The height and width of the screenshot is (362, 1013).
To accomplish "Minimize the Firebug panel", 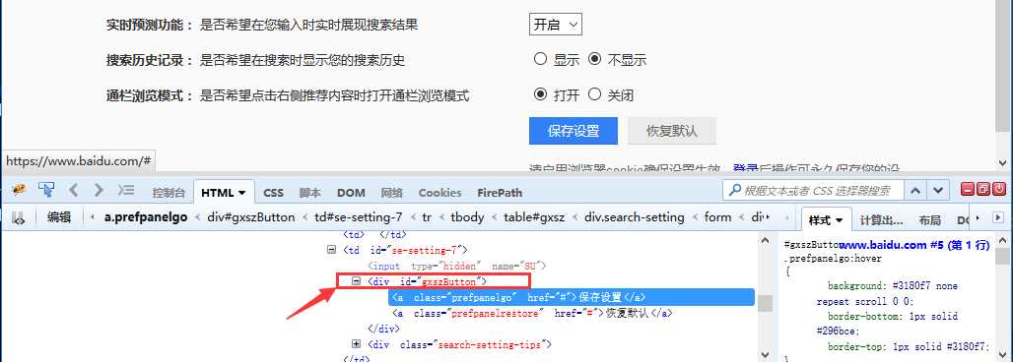I will pyautogui.click(x=967, y=189).
